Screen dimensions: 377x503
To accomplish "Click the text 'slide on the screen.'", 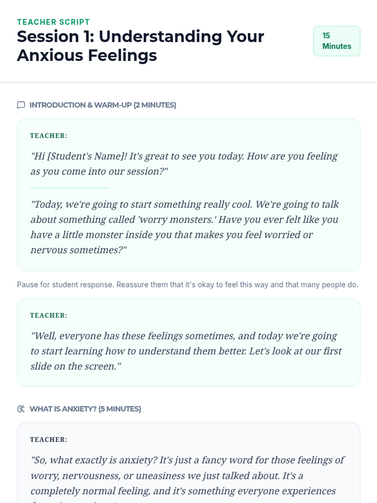I will tap(76, 366).
